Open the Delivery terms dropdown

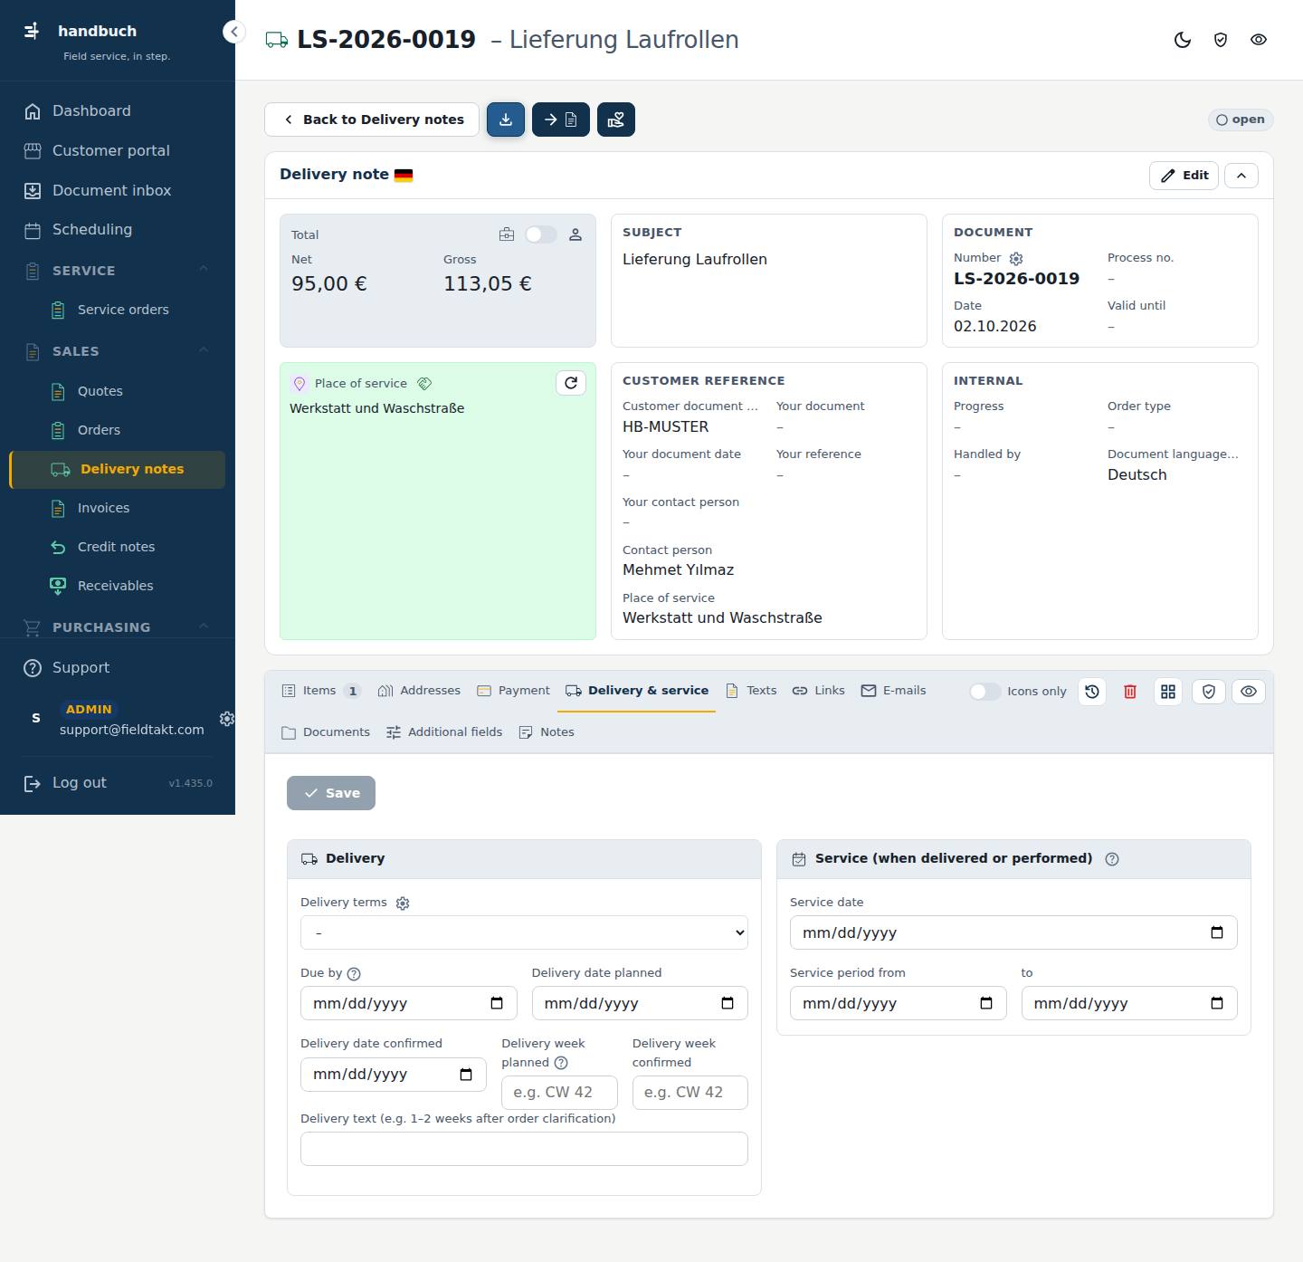point(524,932)
